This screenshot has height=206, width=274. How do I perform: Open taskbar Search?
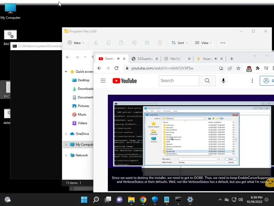[96, 200]
